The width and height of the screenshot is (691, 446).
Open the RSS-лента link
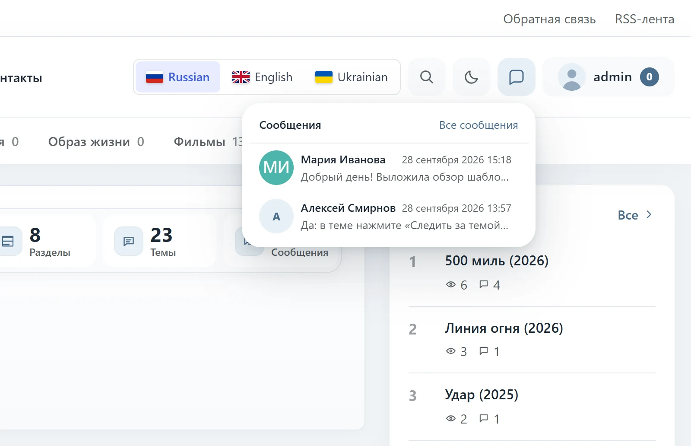coord(644,19)
